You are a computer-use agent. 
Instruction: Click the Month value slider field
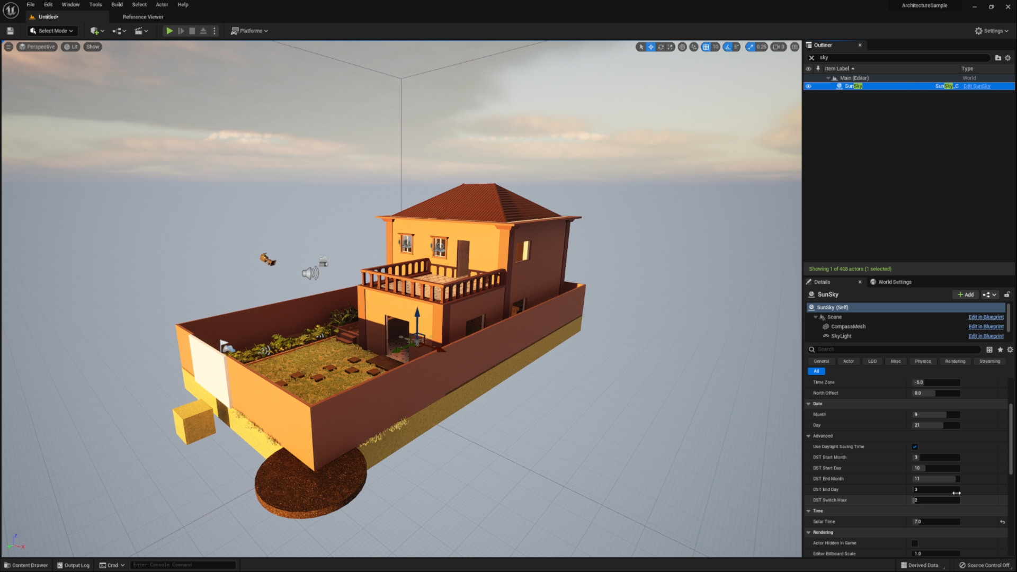pyautogui.click(x=936, y=415)
